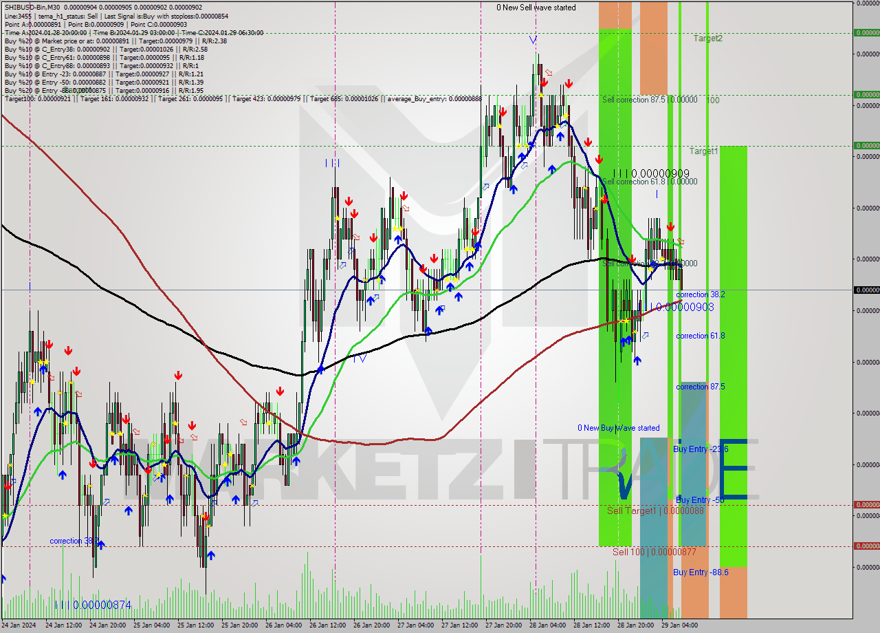Select the '0 New Buy Wave started' label

(x=619, y=428)
